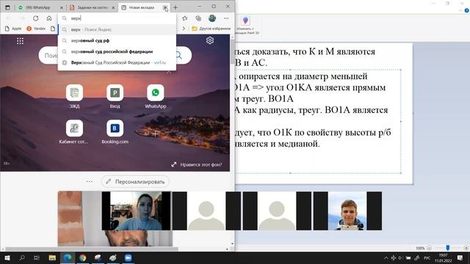The width and height of the screenshot is (470, 264).
Task: Select the young man's video thumbnail
Action: click(347, 210)
